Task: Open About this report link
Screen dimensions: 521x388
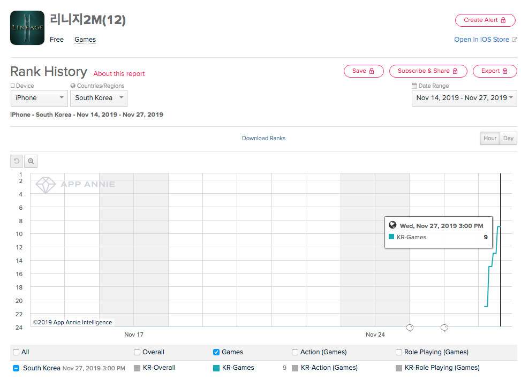Action: (x=119, y=74)
